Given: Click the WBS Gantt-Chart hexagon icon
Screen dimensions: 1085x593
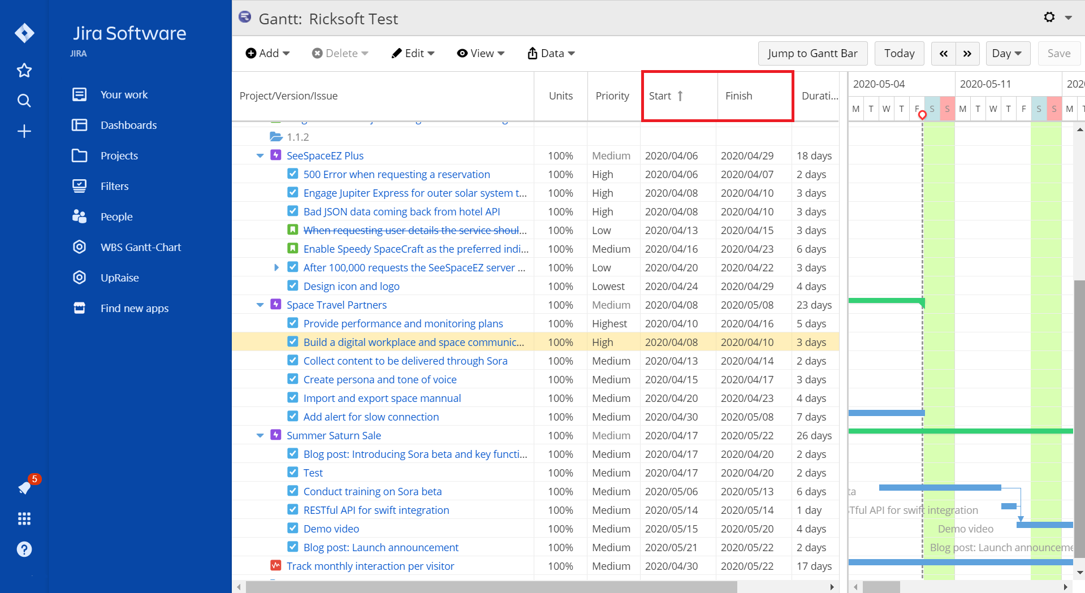Looking at the screenshot, I should [x=80, y=247].
